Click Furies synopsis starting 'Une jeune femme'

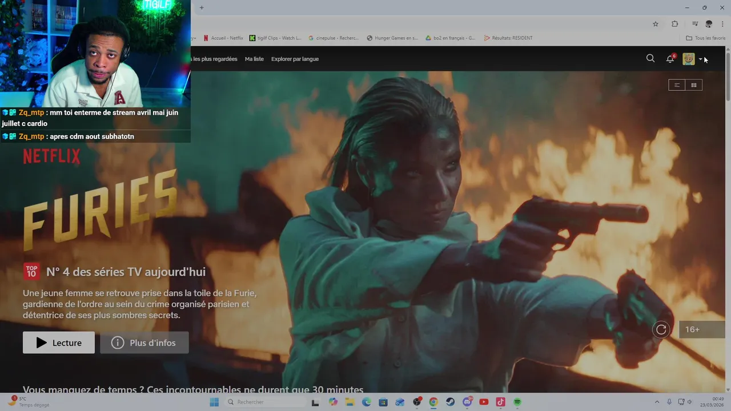tap(140, 304)
